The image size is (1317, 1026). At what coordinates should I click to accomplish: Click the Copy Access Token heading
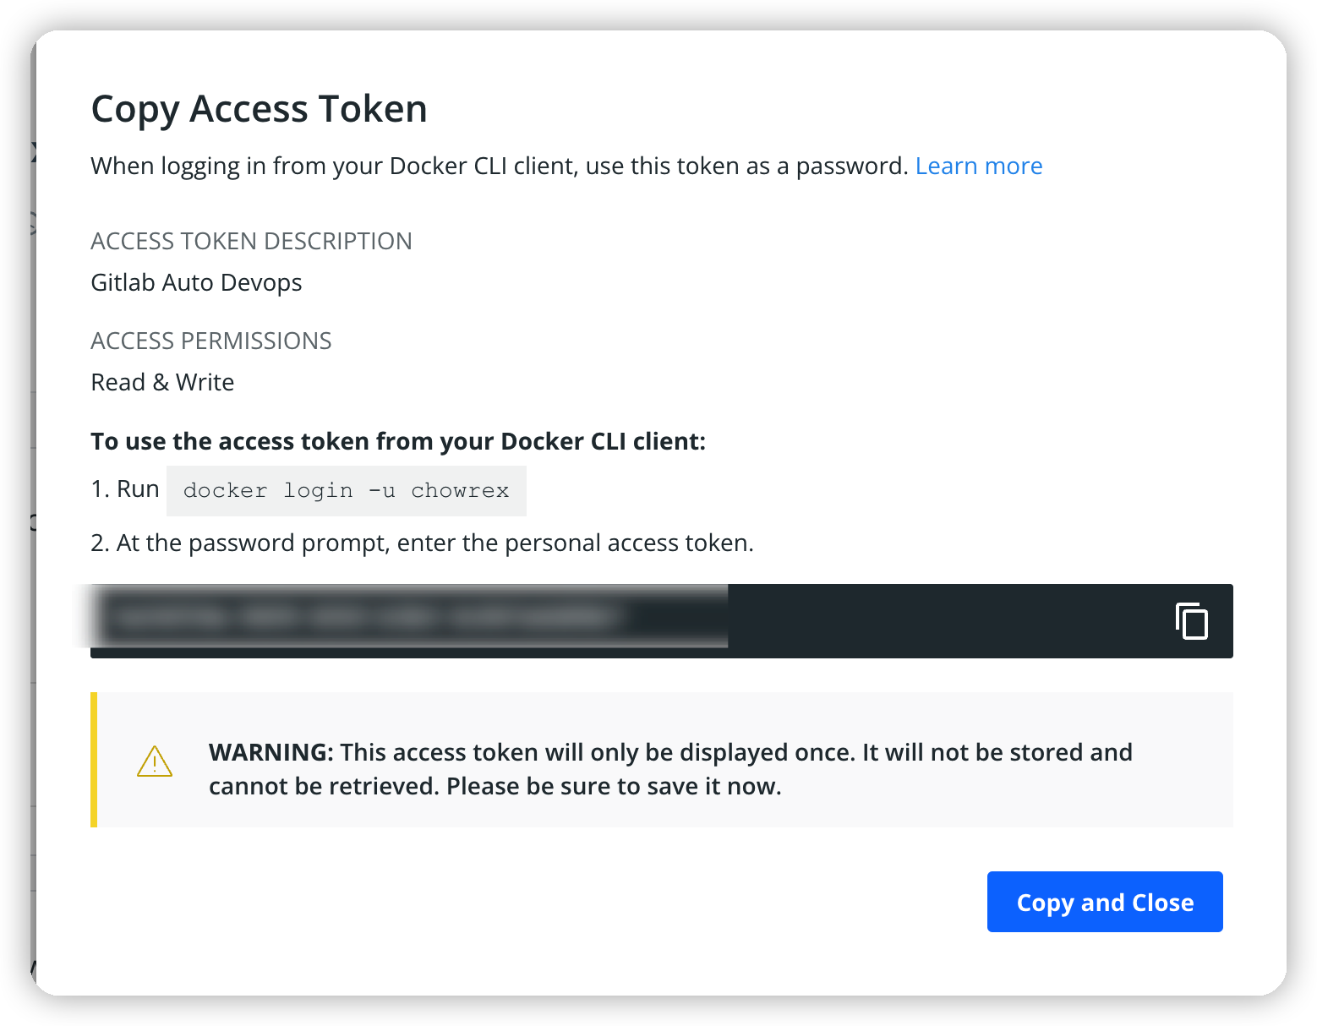pyautogui.click(x=259, y=108)
